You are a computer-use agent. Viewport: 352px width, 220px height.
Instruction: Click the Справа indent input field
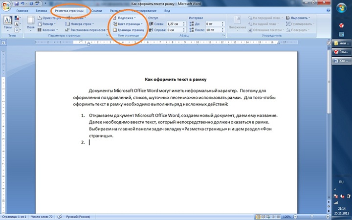(174, 30)
